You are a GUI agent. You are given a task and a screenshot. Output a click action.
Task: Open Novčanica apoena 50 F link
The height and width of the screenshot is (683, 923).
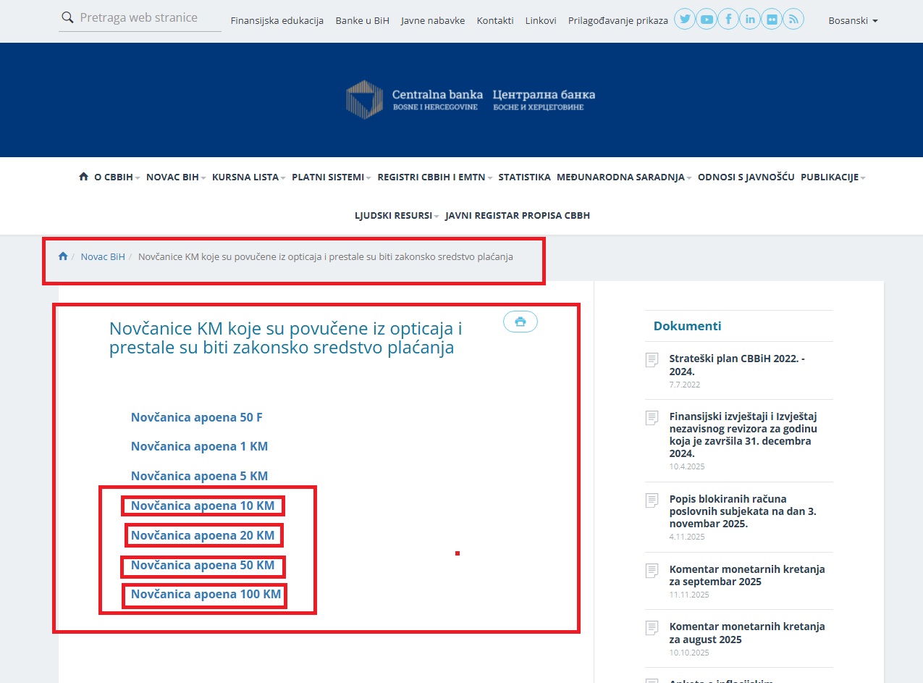coord(196,417)
